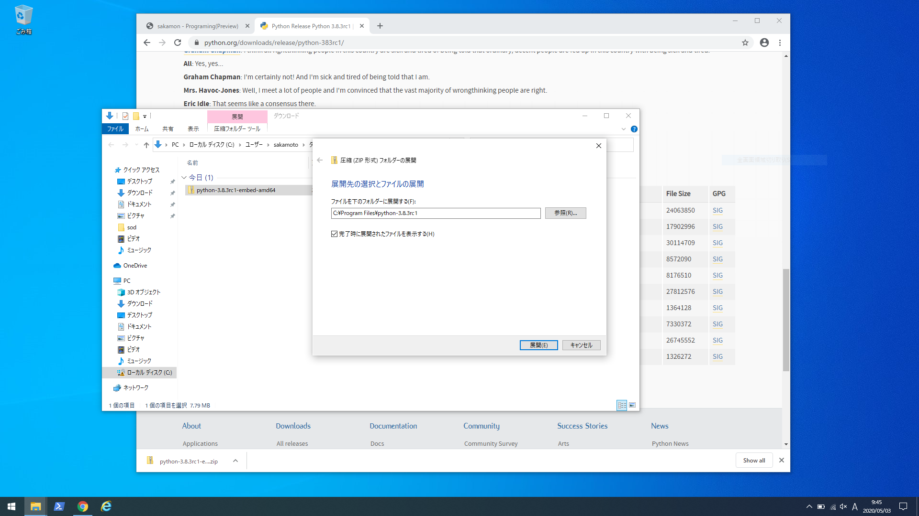Open Internet Explorer from the taskbar
The image size is (919, 516).
106,506
